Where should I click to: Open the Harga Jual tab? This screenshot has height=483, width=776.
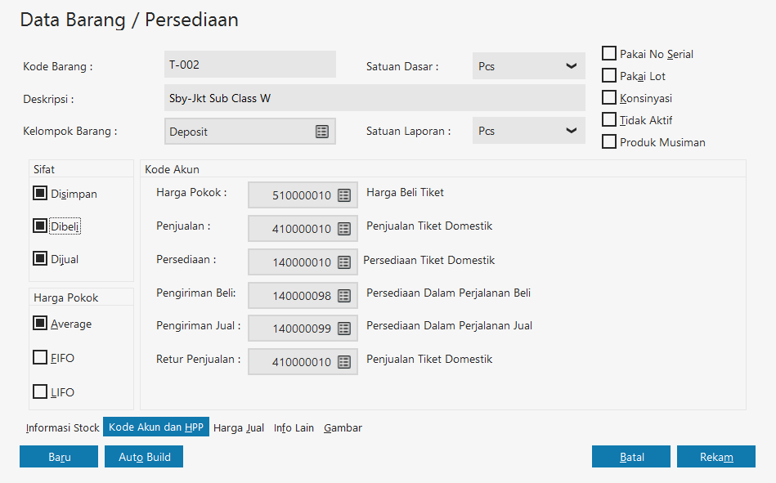click(x=239, y=427)
